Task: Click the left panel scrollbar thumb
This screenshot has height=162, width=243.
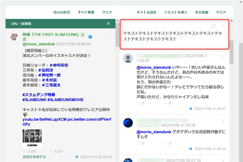Action: coord(118,35)
